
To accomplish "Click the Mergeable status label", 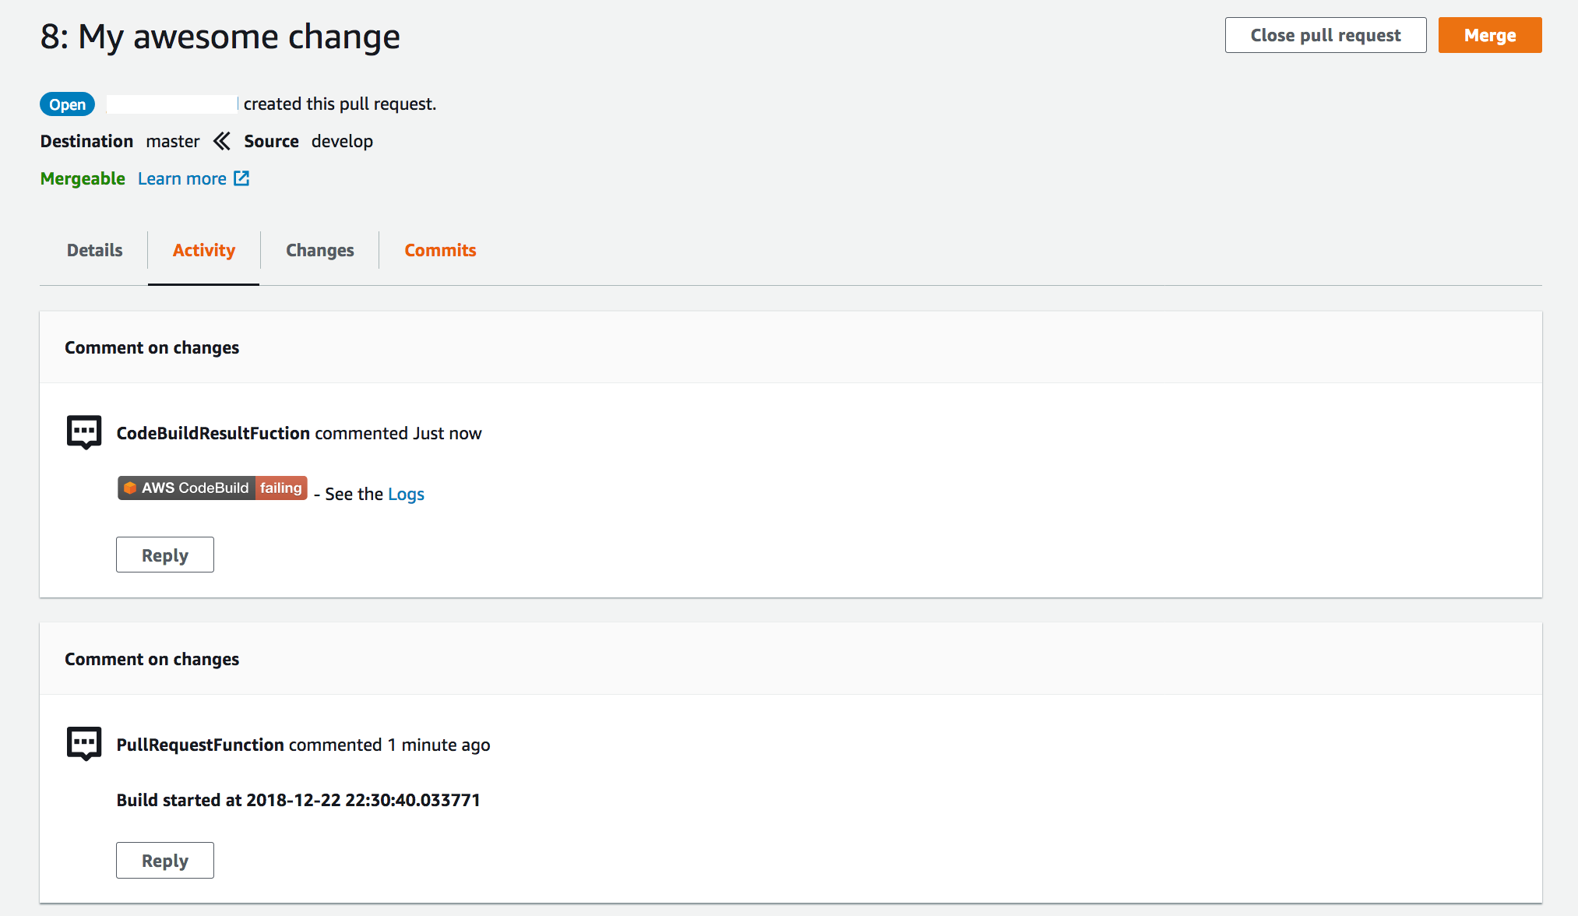I will (x=83, y=178).
